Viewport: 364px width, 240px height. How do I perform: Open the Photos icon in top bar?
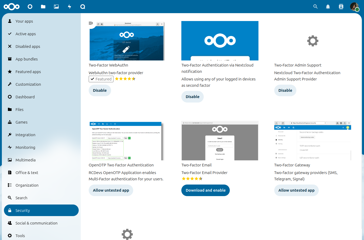[x=56, y=7]
